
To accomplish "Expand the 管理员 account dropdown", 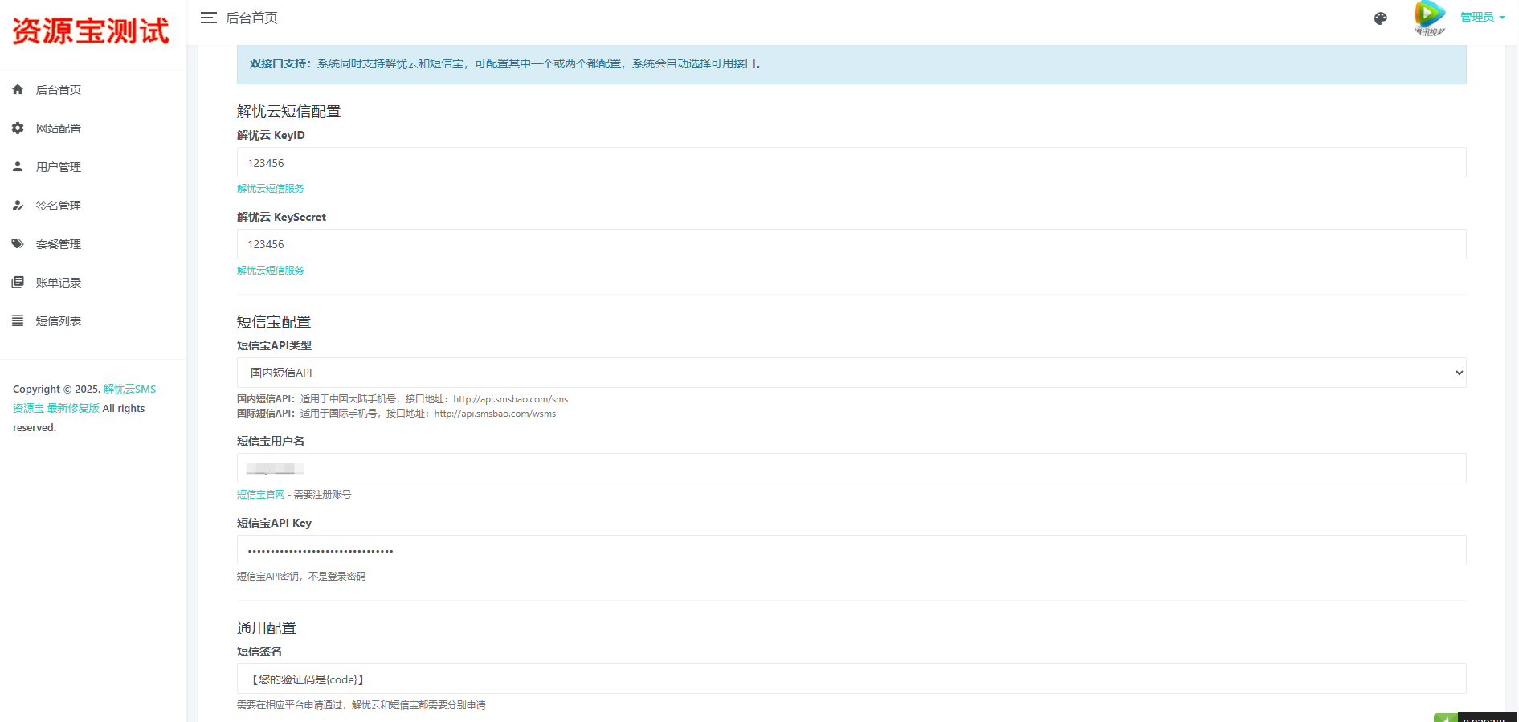I will tap(1482, 18).
